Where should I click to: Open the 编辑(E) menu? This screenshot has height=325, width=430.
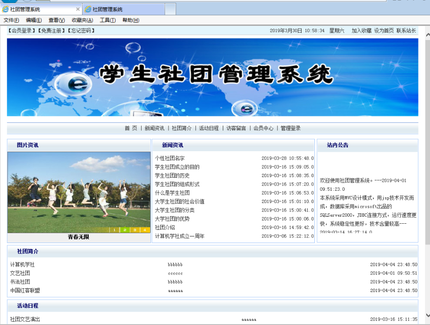tap(34, 20)
